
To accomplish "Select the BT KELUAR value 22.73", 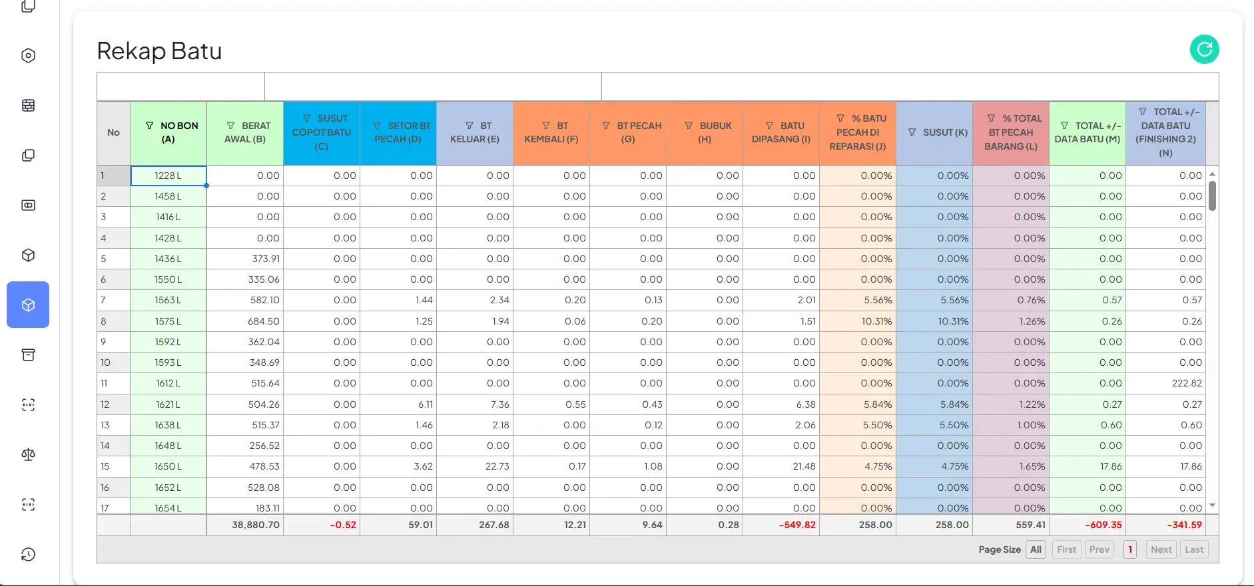I will [x=475, y=466].
